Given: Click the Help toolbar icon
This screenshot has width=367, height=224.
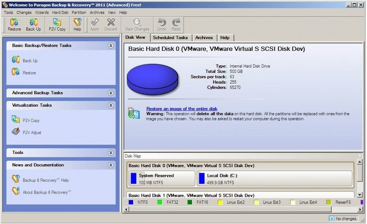Looking at the screenshot, I should 77,25.
